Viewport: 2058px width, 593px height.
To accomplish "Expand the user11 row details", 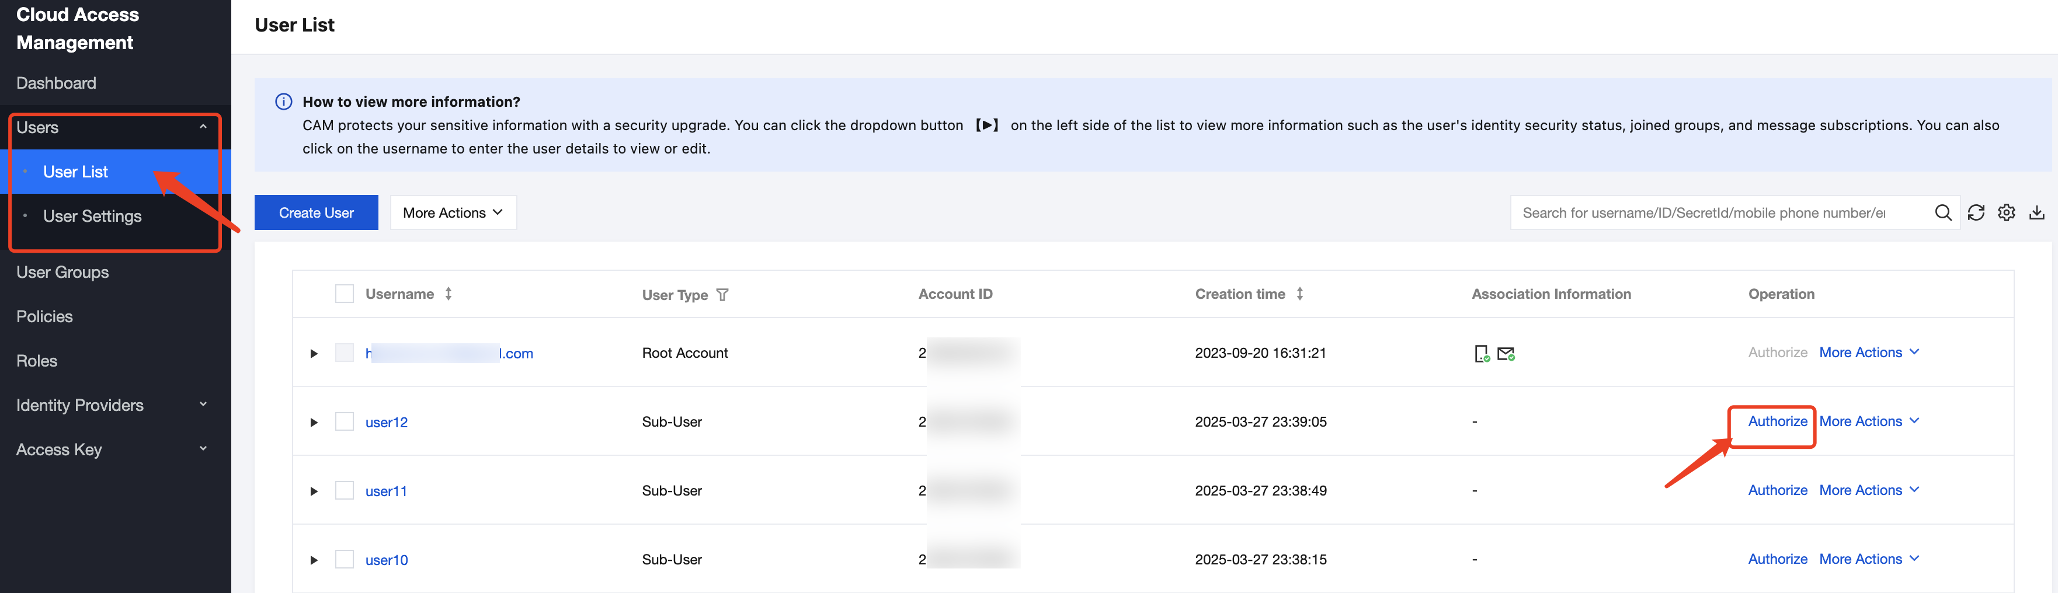I will 314,491.
